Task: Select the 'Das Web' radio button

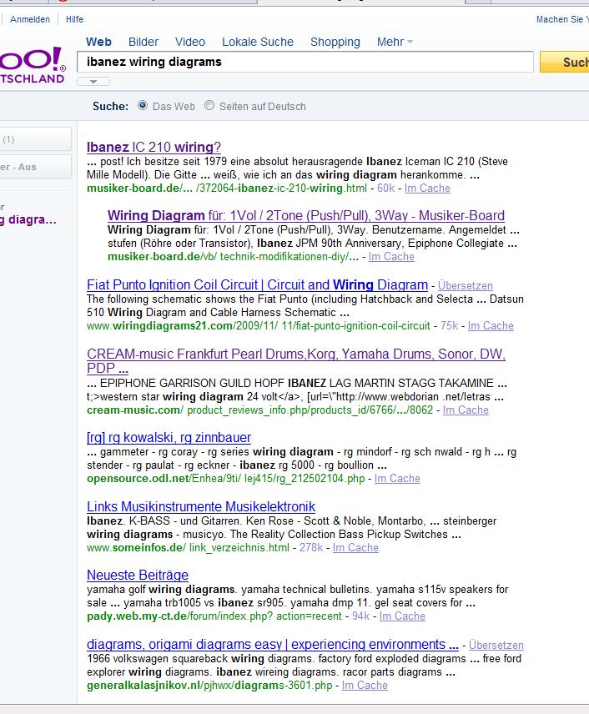Action: (143, 106)
